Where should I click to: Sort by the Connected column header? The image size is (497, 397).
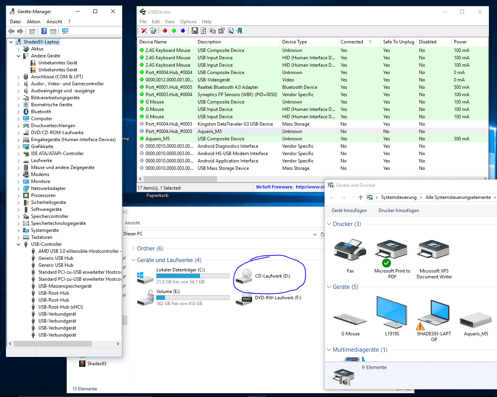(x=359, y=42)
